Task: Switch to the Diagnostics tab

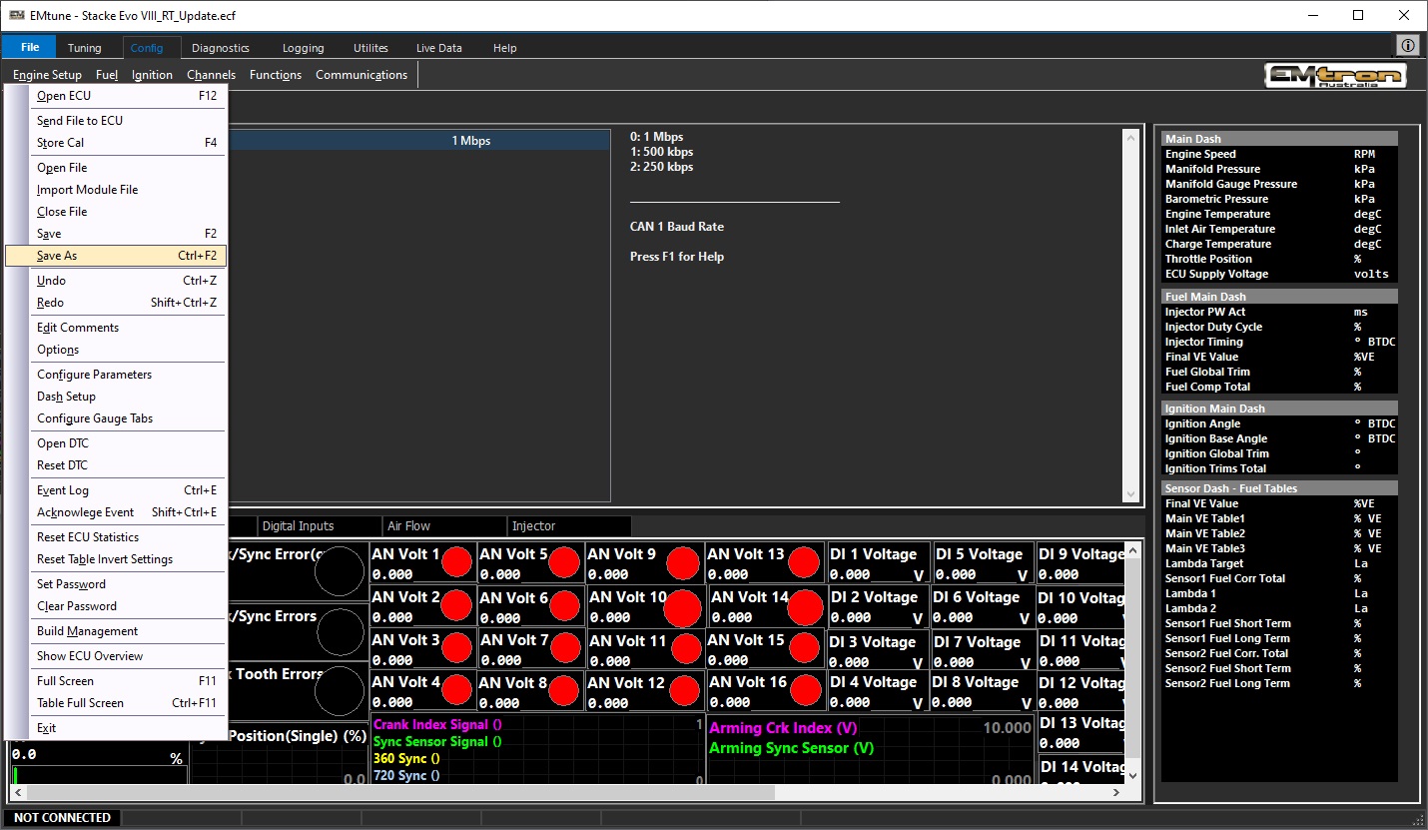Action: click(221, 48)
